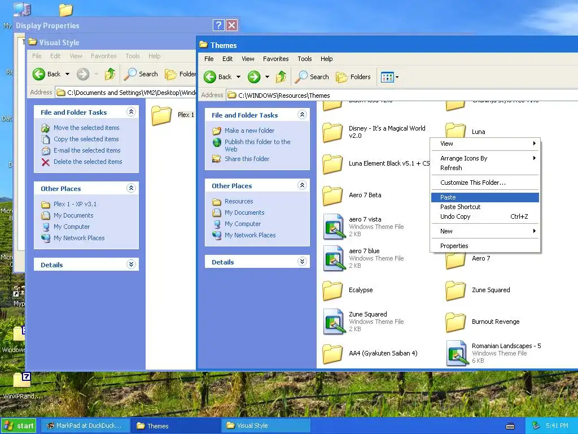
Task: Open Favorites menu in Themes window
Action: pos(275,59)
